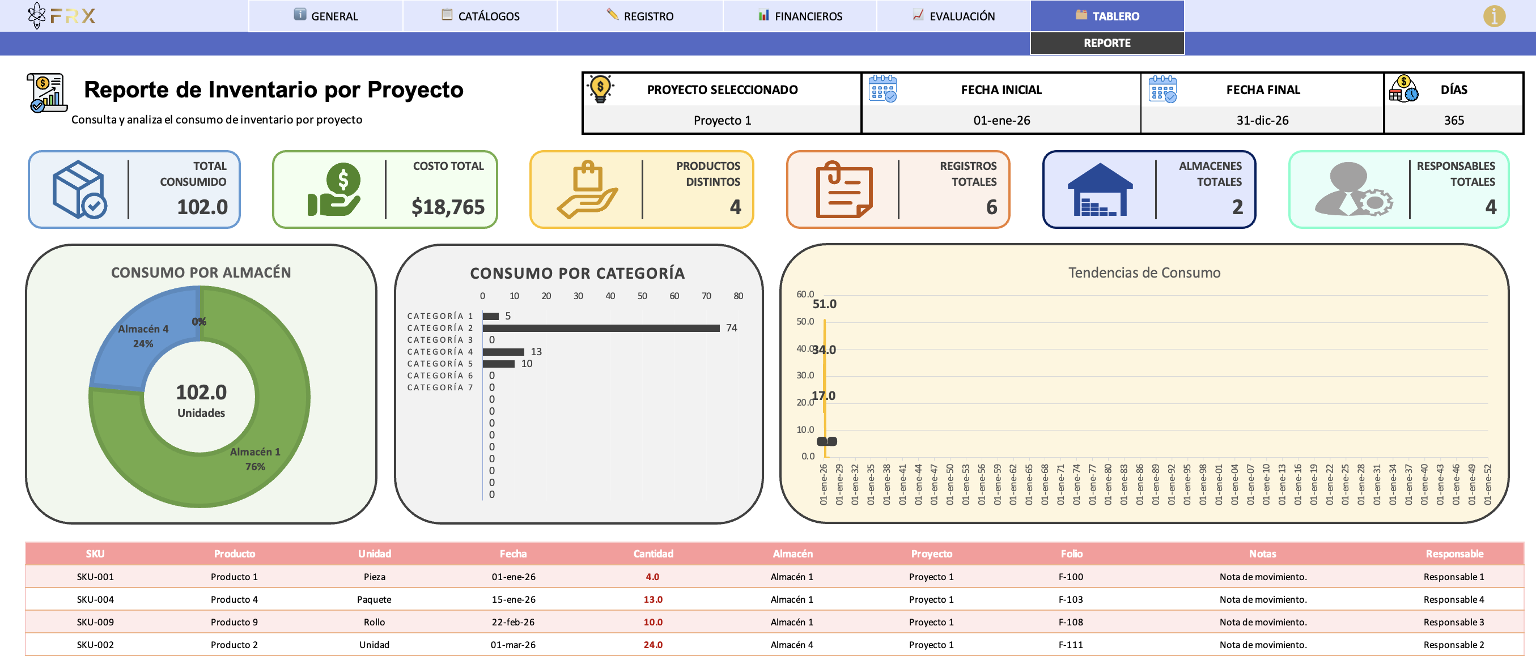Viewport: 1536px width, 656px height.
Task: Switch to the CATÁLOGOS tab
Action: (x=480, y=16)
